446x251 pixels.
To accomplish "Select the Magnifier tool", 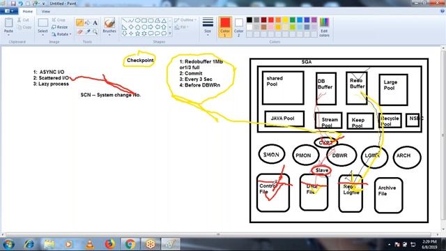I will coord(95,31).
